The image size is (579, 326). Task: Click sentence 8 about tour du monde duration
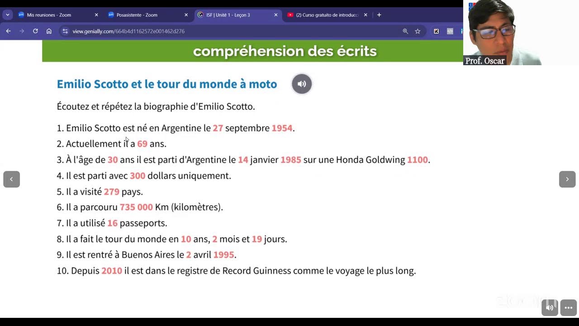(172, 239)
